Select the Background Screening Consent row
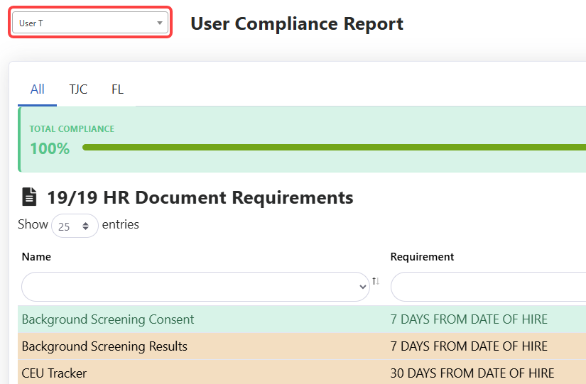Screen dimensions: 586x384 click(x=108, y=319)
